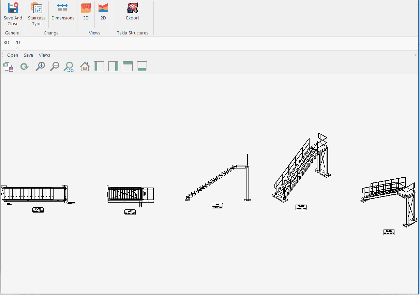This screenshot has height=295, width=420.
Task: Export the staircase to Tekla Structures
Action: tap(133, 12)
